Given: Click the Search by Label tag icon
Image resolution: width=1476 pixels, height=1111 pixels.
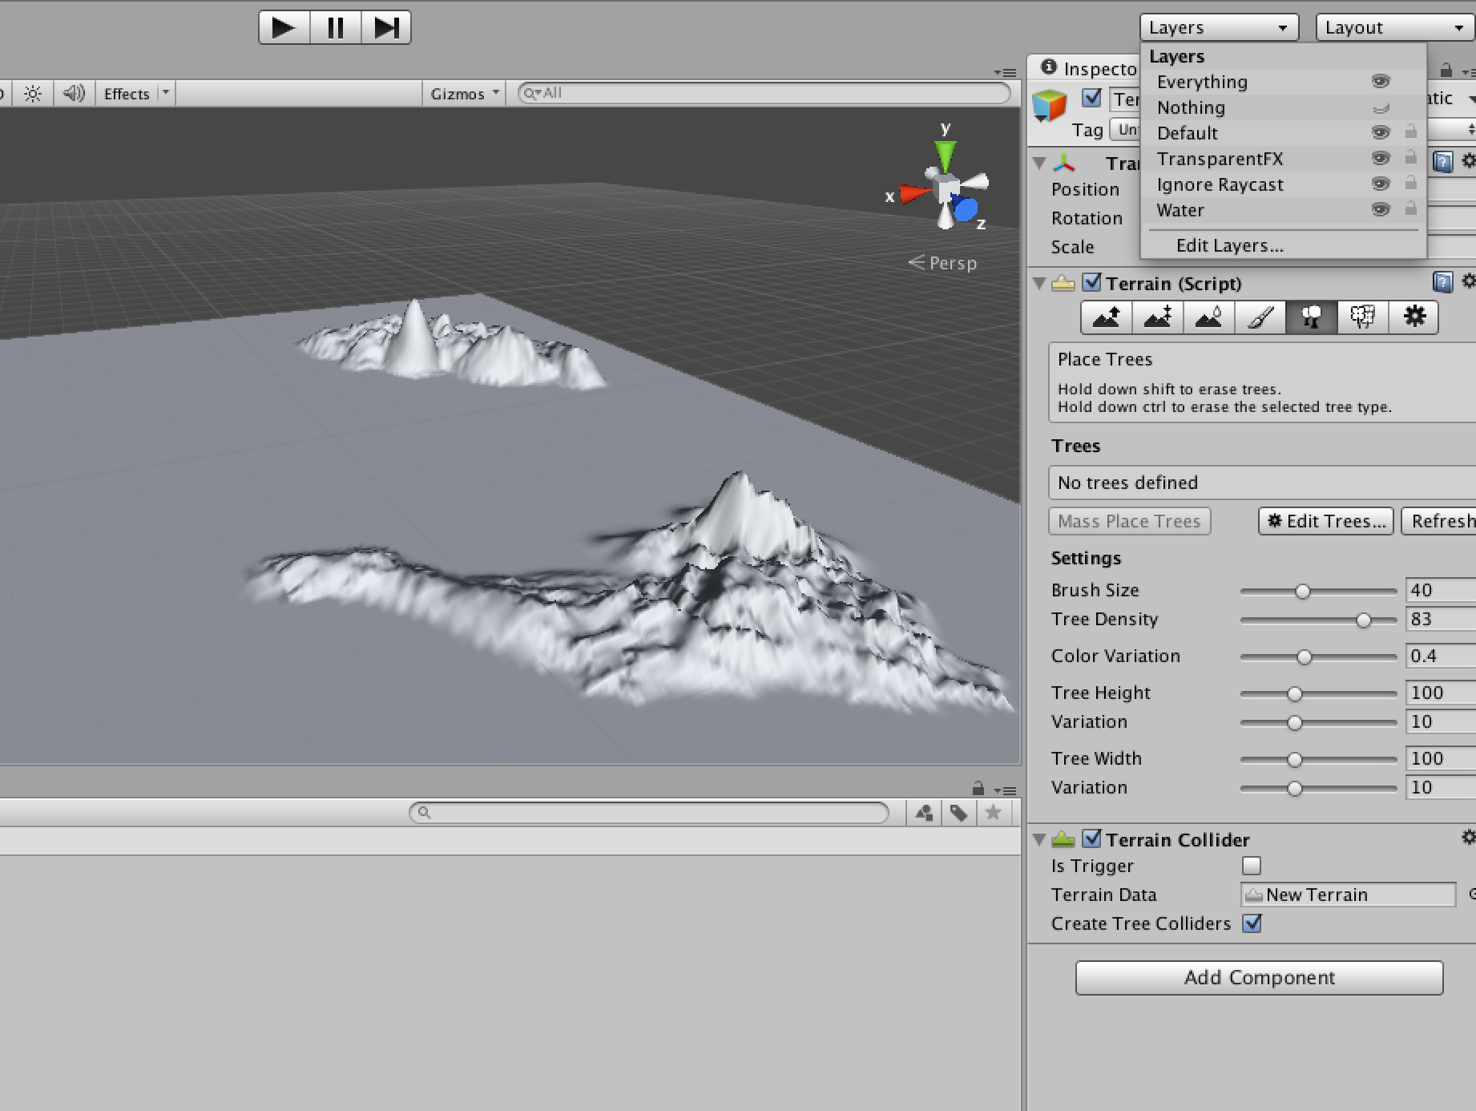Looking at the screenshot, I should pyautogui.click(x=958, y=813).
